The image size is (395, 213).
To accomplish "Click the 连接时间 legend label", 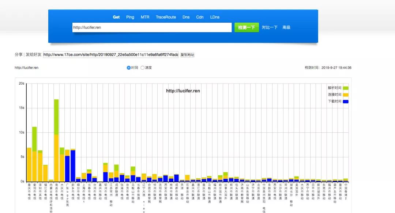I will tap(335, 95).
